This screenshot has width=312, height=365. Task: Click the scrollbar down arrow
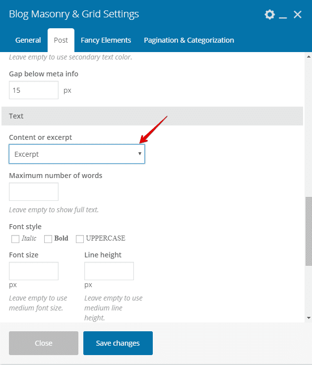[309, 318]
